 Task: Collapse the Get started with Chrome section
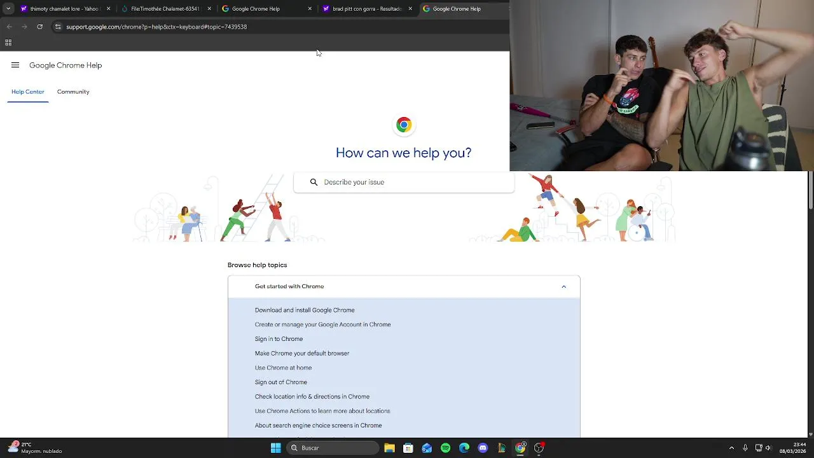pos(563,286)
